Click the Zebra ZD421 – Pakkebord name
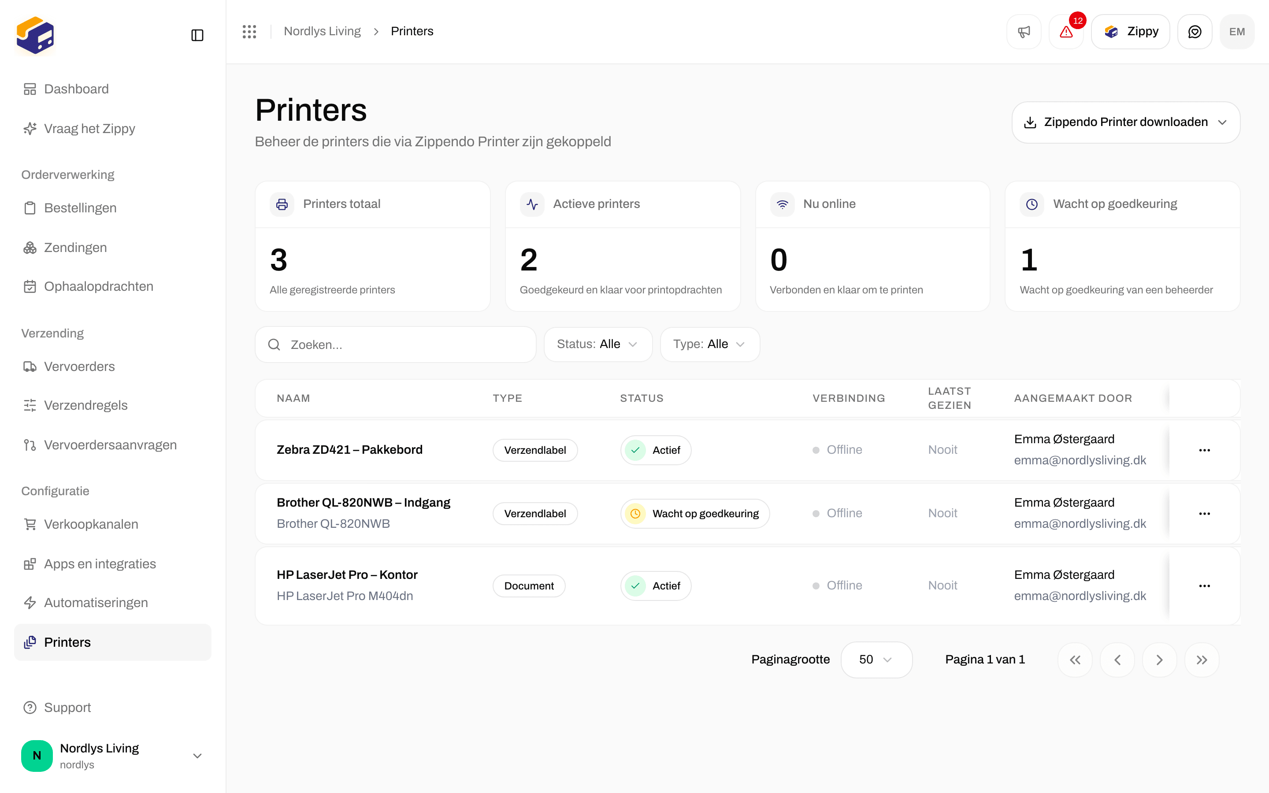Screen dimensions: 1269x793 [349, 450]
